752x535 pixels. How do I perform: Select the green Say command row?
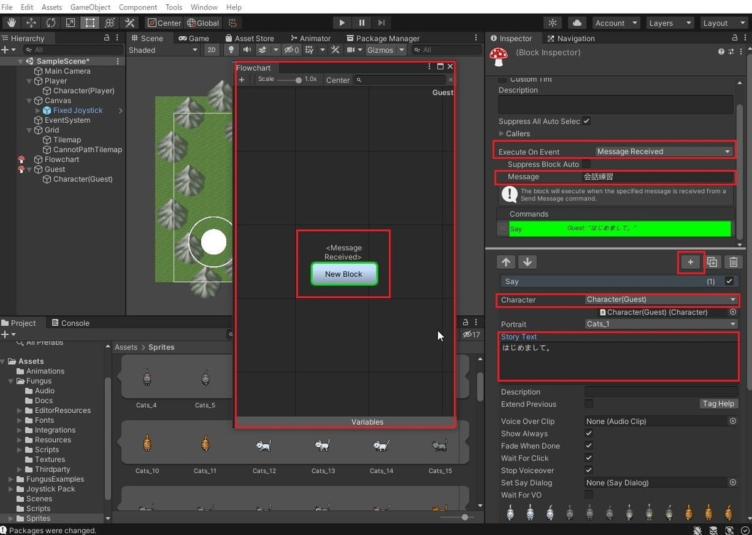(620, 229)
